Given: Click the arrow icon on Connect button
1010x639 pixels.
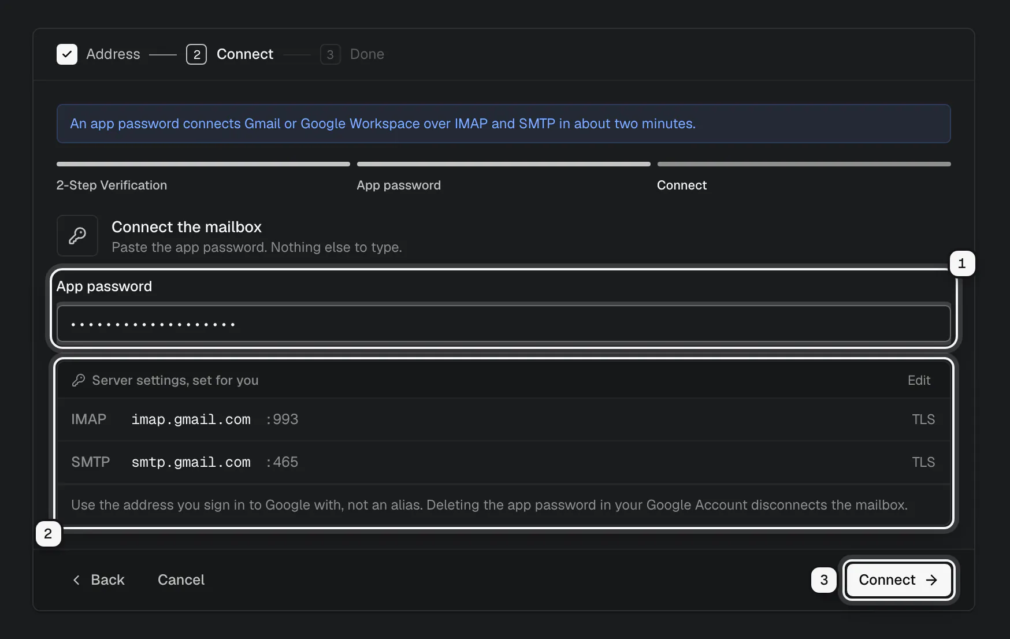Looking at the screenshot, I should (931, 579).
